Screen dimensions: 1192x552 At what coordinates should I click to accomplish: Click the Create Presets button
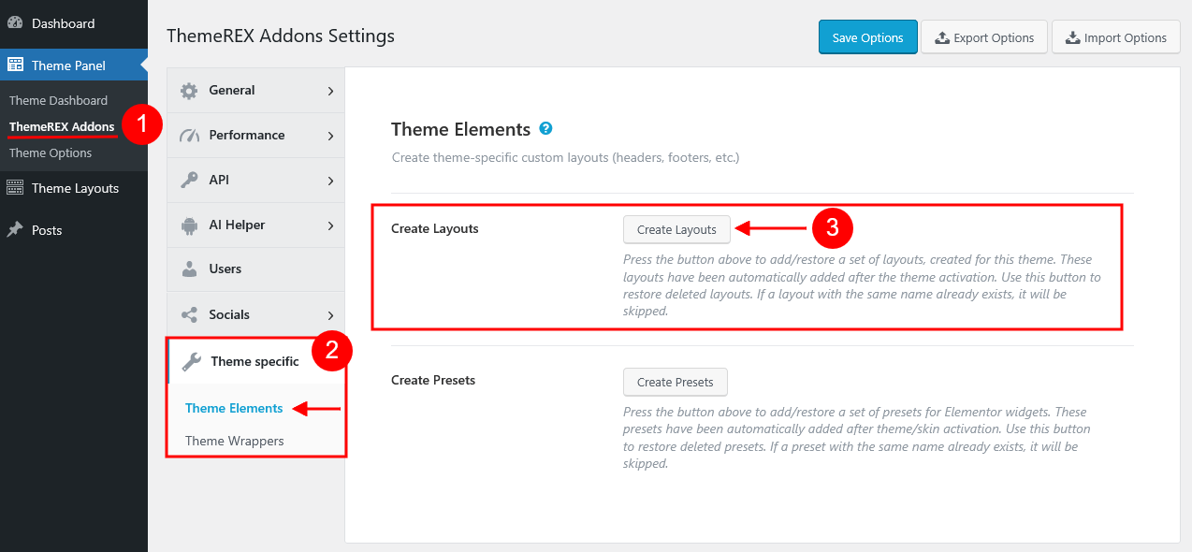(675, 382)
